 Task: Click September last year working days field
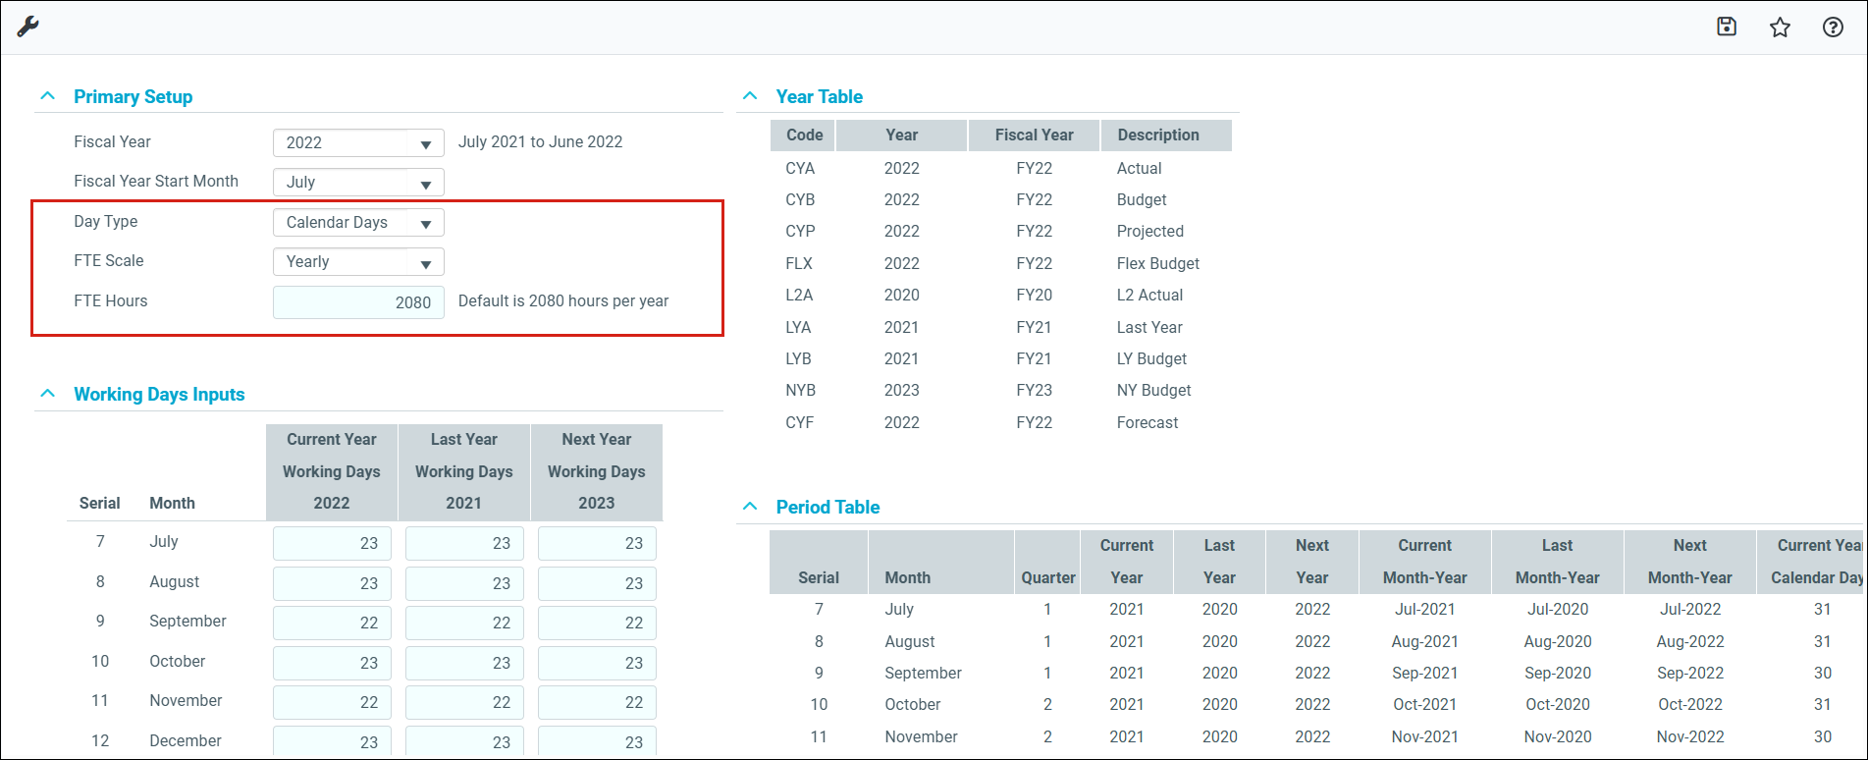click(x=464, y=623)
